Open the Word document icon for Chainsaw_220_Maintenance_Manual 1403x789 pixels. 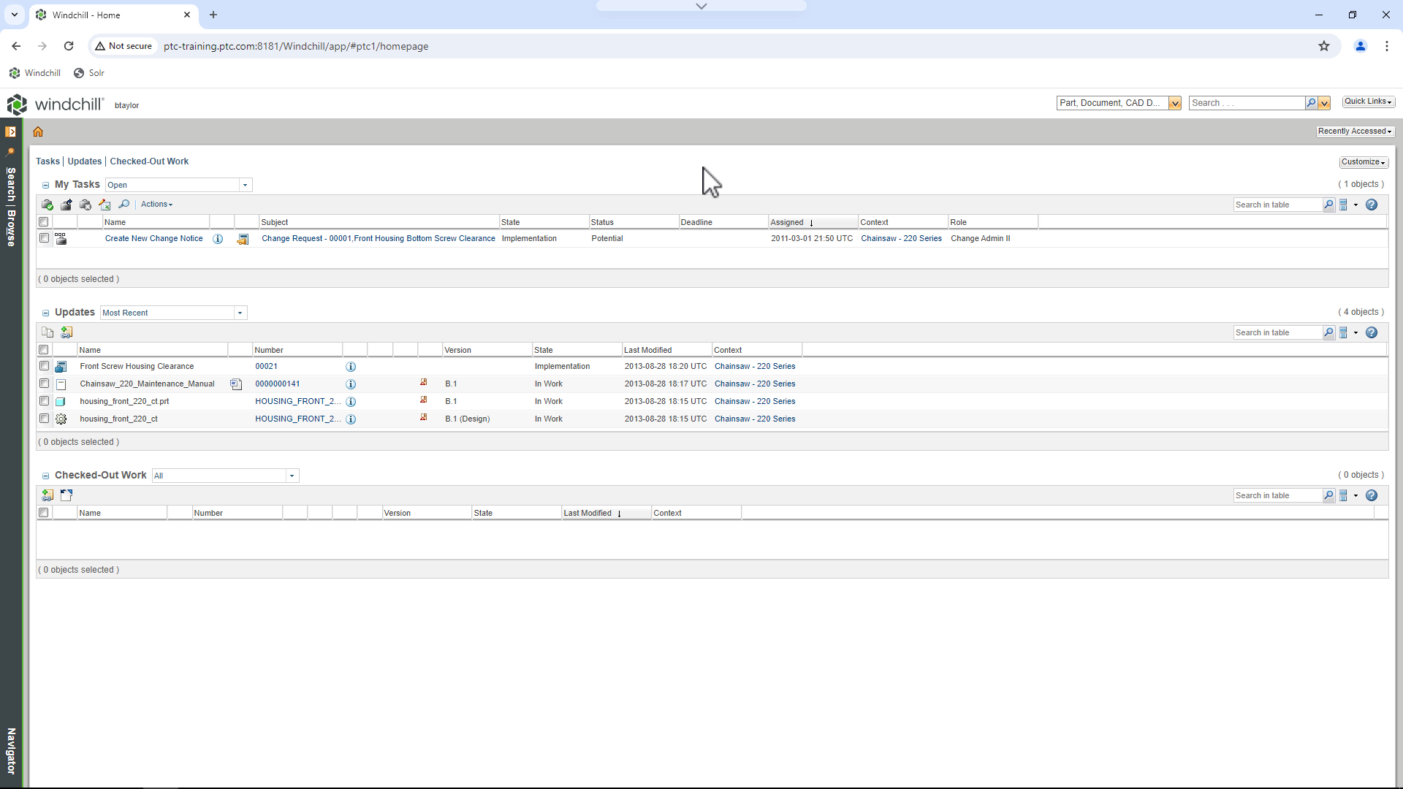(x=236, y=384)
